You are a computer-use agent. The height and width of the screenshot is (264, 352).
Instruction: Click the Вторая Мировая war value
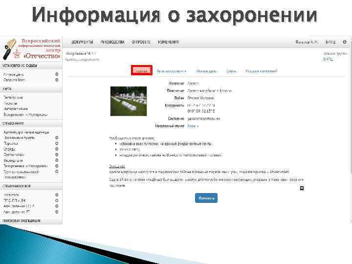(x=201, y=98)
